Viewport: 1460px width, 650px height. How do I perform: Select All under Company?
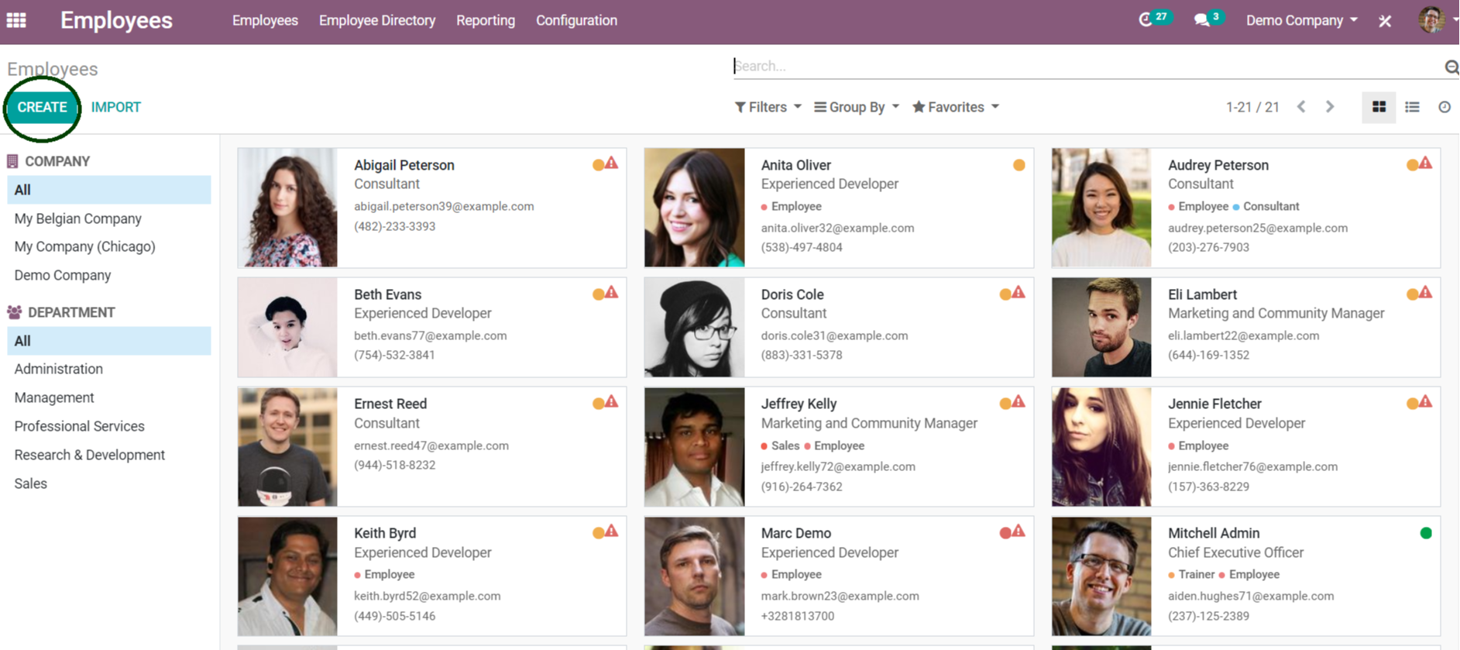click(109, 190)
